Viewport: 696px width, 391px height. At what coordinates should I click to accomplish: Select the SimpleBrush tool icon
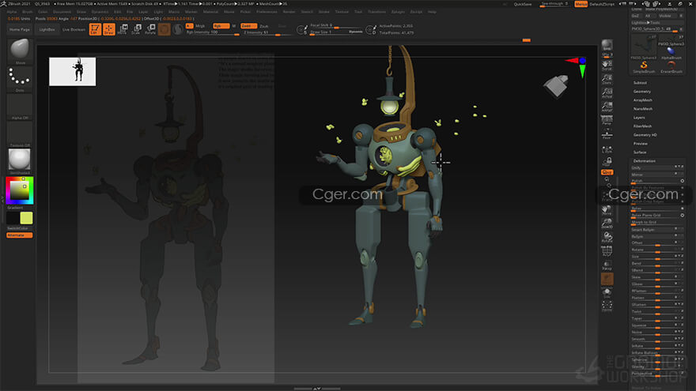coord(643,66)
